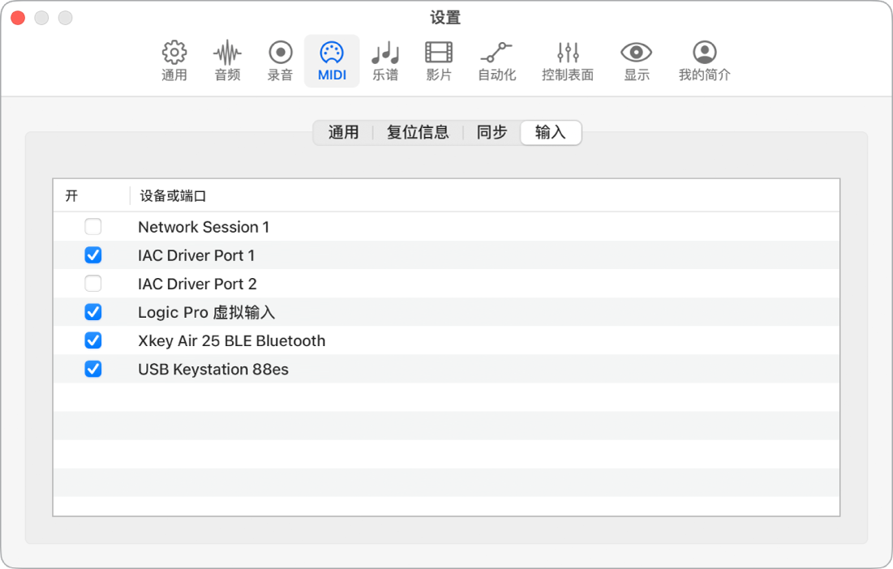Open the 影片 settings pane
The width and height of the screenshot is (893, 569).
(x=438, y=61)
